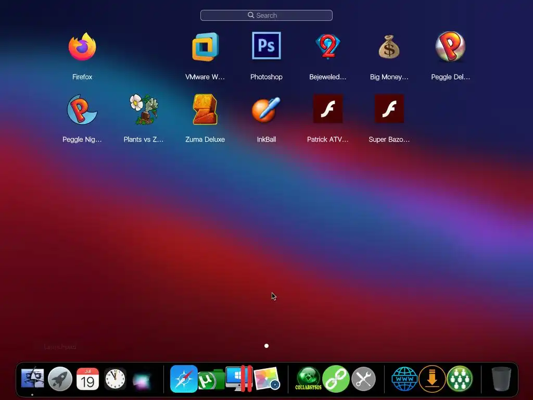The width and height of the screenshot is (533, 400).
Task: Click the "Bejeweled…" label text
Action: pos(328,77)
